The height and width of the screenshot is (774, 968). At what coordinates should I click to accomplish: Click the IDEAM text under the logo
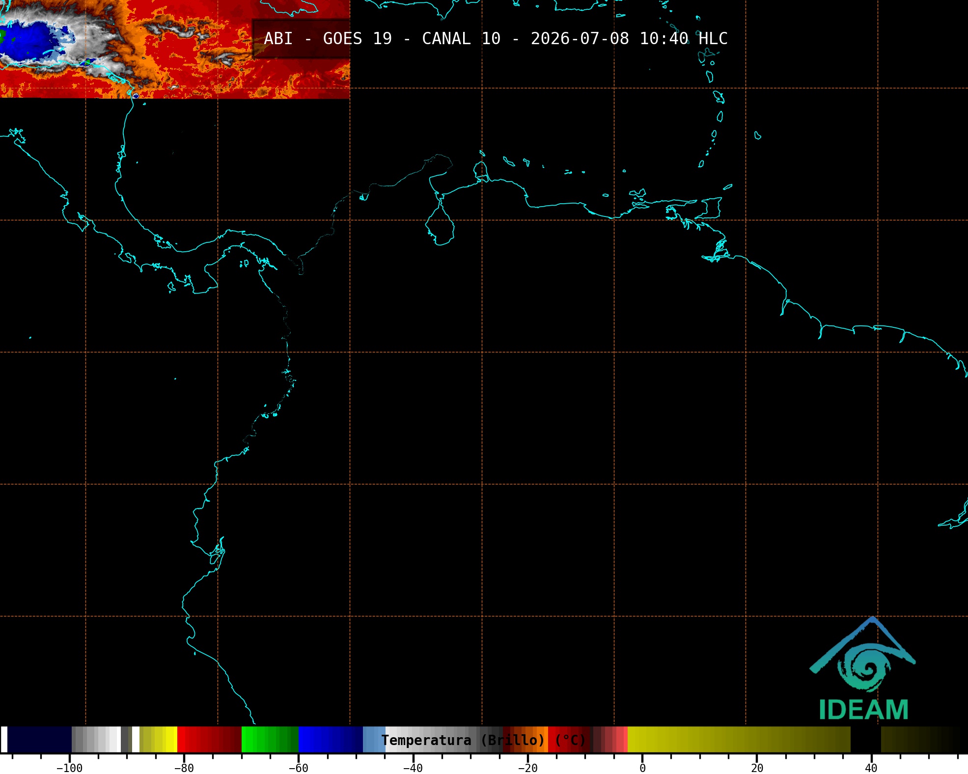point(863,710)
